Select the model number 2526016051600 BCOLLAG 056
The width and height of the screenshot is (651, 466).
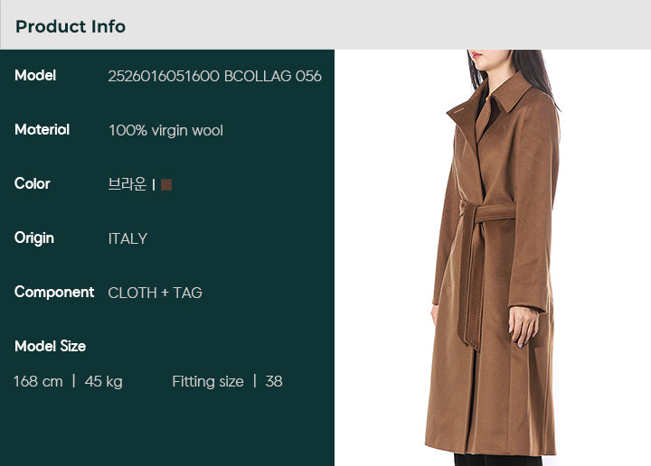214,76
